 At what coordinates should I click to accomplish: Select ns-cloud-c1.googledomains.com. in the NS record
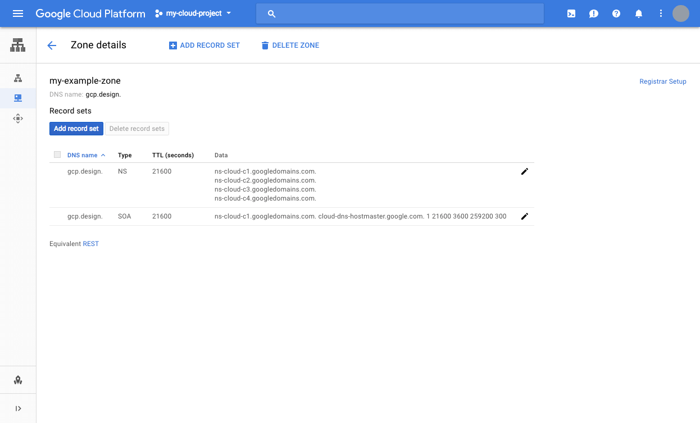click(x=266, y=171)
